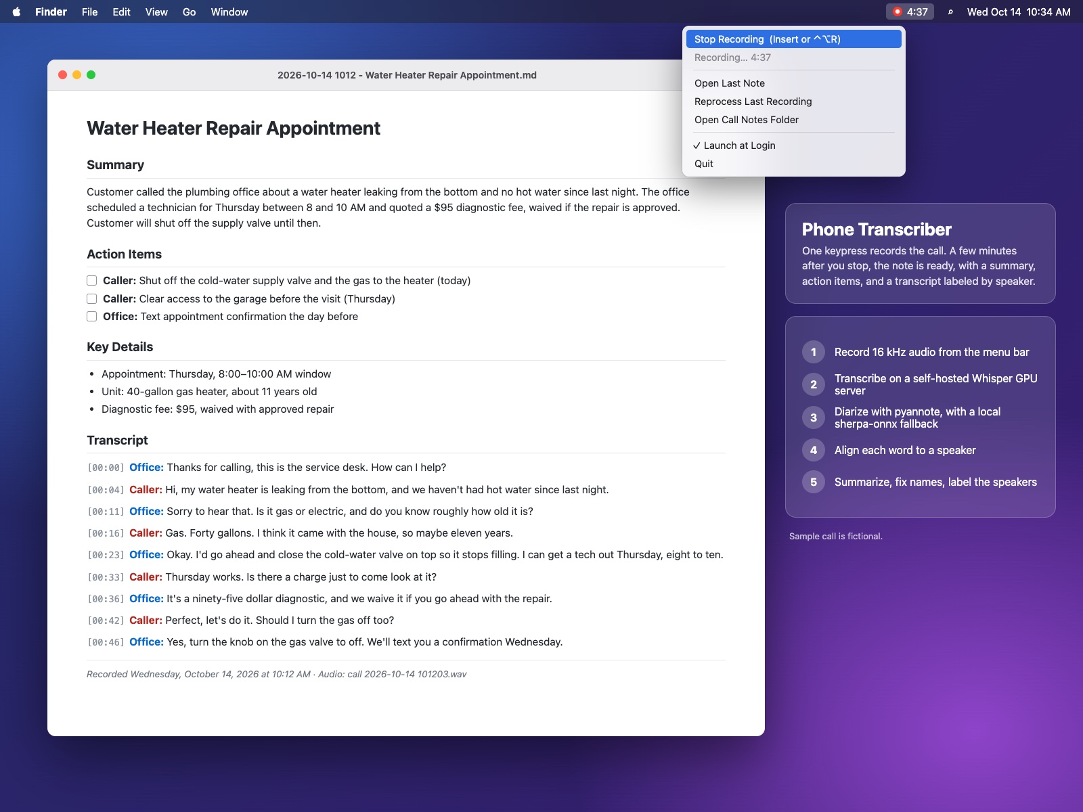Click the Water Heater Repair Appointment heading
The width and height of the screenshot is (1083, 812).
click(234, 129)
